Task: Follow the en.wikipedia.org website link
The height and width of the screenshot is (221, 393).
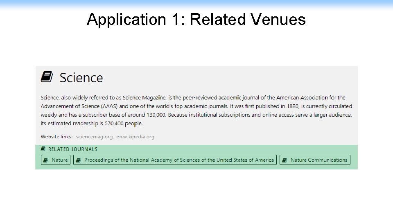Action: pyautogui.click(x=136, y=137)
